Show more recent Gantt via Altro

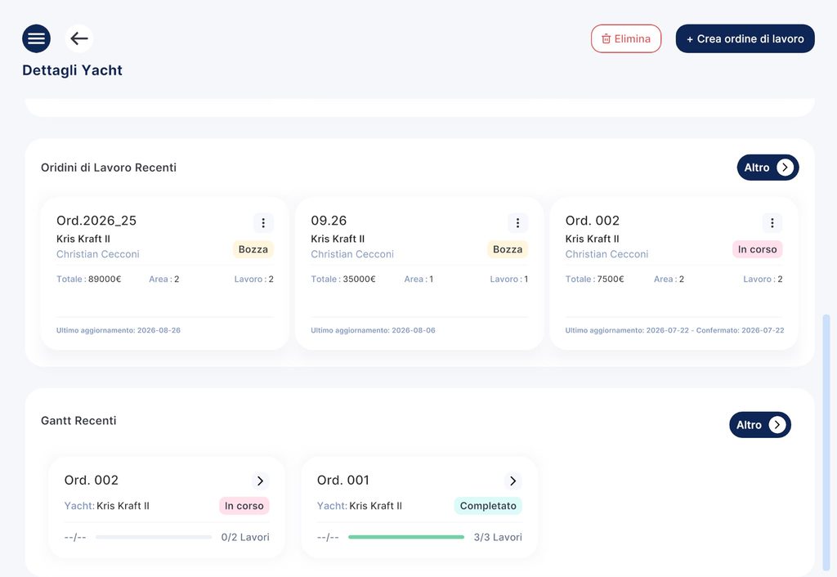point(760,425)
